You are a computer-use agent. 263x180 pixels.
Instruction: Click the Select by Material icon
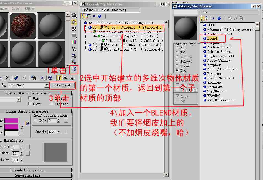coord(74,62)
